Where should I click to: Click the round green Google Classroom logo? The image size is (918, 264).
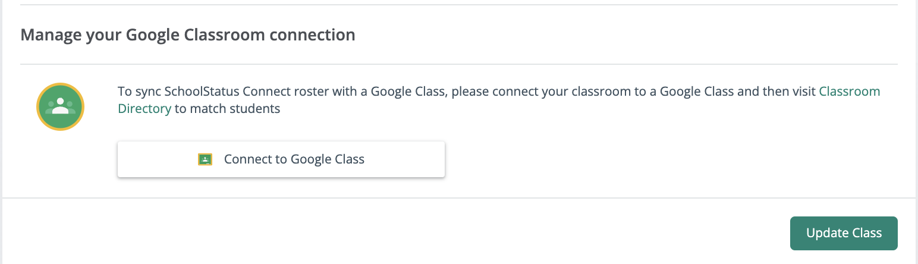coord(60,107)
